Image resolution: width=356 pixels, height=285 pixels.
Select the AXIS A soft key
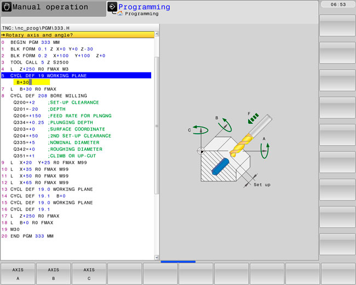pyautogui.click(x=18, y=273)
